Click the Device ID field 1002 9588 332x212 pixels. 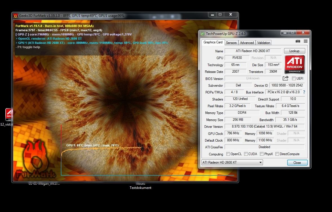tap(287, 85)
